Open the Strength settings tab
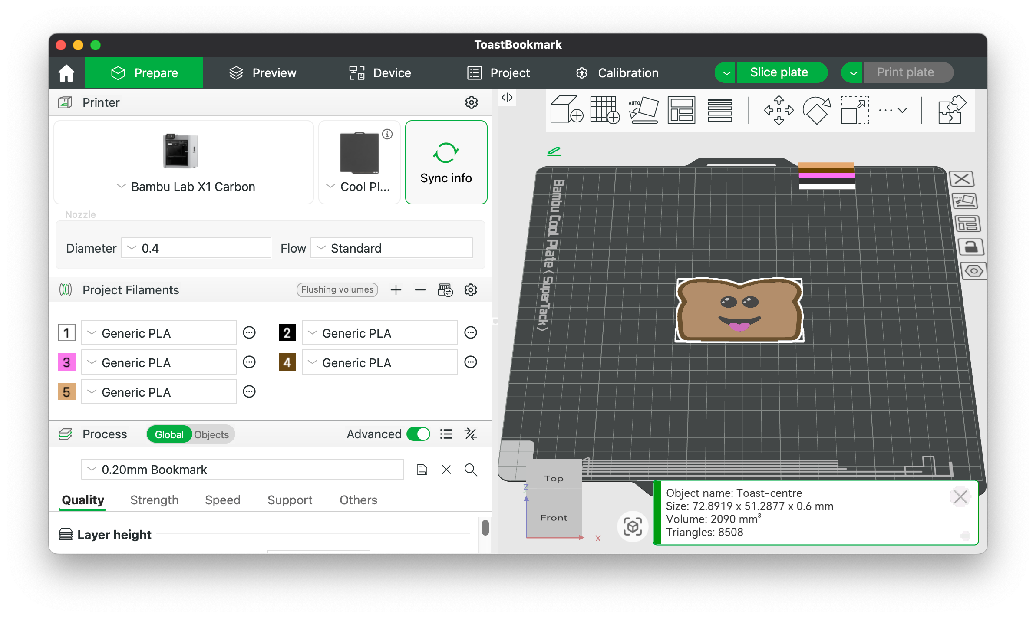Viewport: 1036px width, 618px height. 154,500
